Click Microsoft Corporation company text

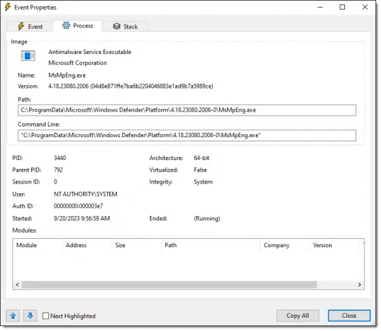77,63
